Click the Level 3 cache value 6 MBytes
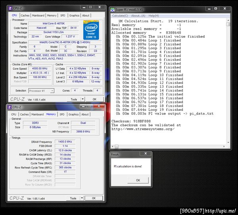 [78, 82]
